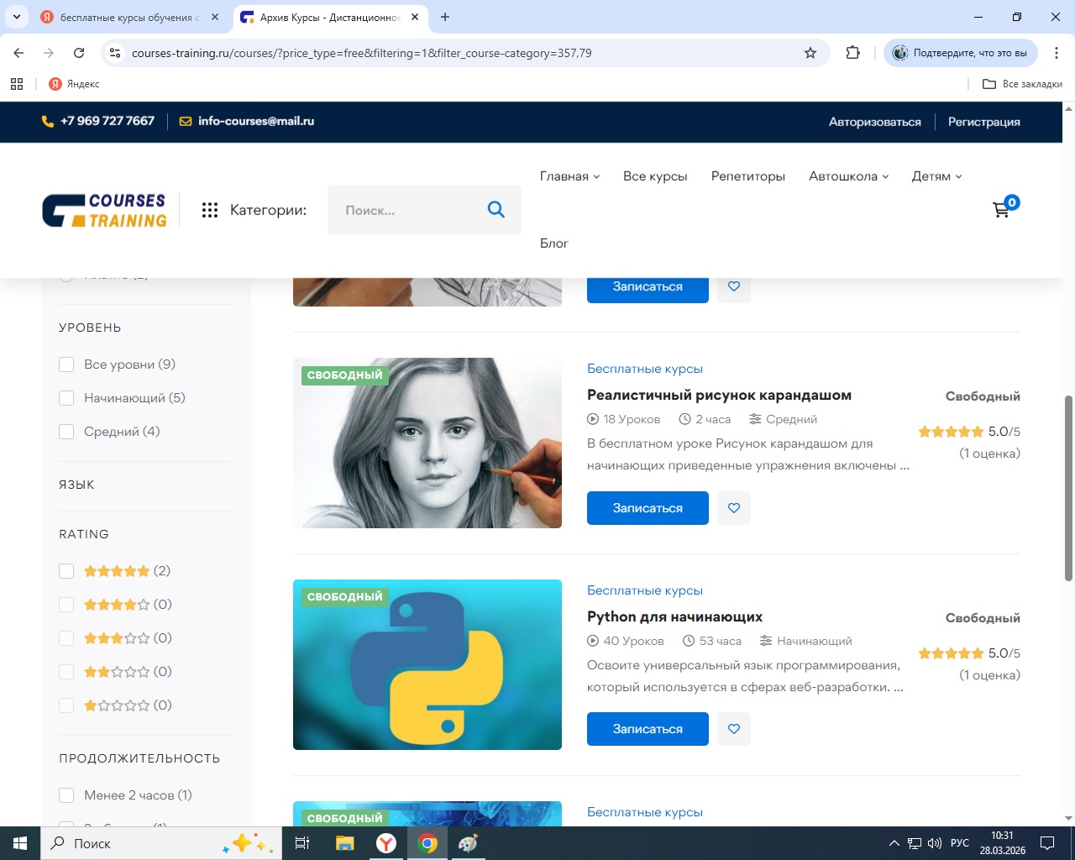Bookmark this page with star icon
This screenshot has width=1075, height=860.
(x=810, y=53)
